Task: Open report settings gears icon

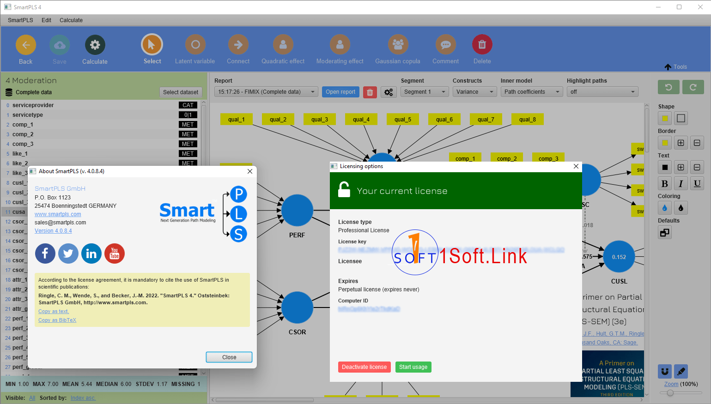Action: [x=389, y=92]
